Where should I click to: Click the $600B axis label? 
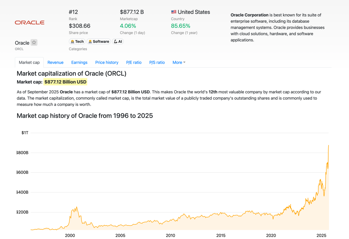tap(23, 172)
